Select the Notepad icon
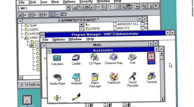 [76, 77]
